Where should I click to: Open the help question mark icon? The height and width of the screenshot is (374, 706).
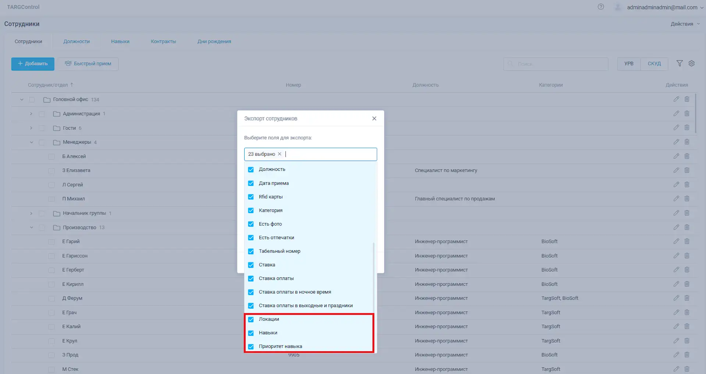pos(601,7)
